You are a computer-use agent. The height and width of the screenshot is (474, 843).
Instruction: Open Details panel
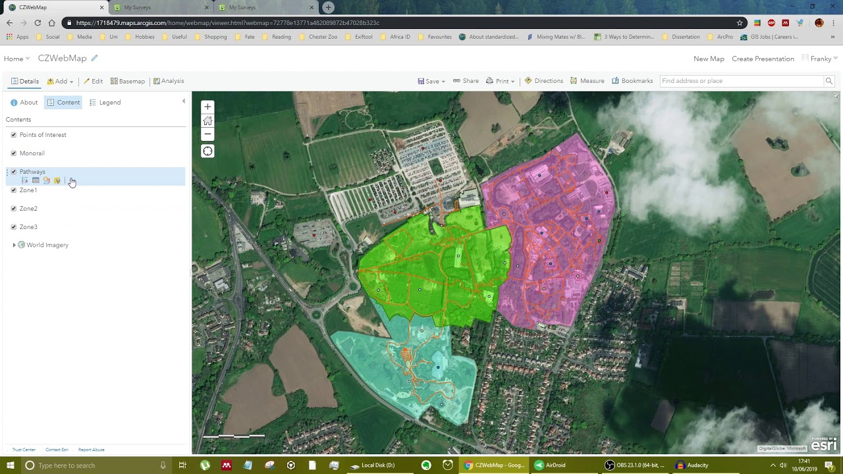point(25,81)
